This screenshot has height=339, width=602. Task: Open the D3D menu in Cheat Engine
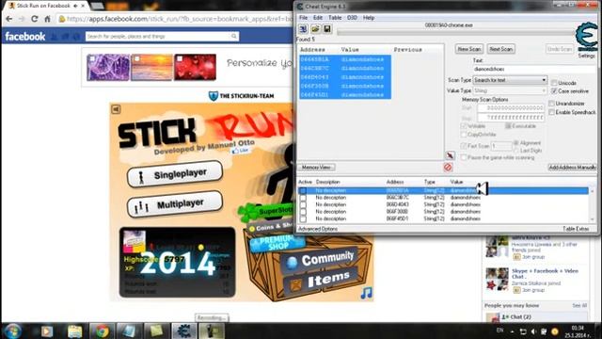352,18
